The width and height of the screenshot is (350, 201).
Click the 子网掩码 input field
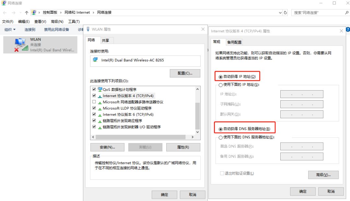click(x=302, y=104)
